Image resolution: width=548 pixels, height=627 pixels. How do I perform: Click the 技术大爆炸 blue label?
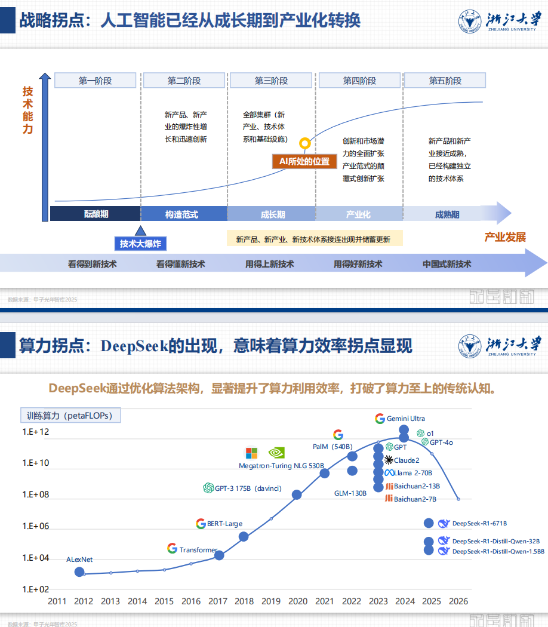140,244
